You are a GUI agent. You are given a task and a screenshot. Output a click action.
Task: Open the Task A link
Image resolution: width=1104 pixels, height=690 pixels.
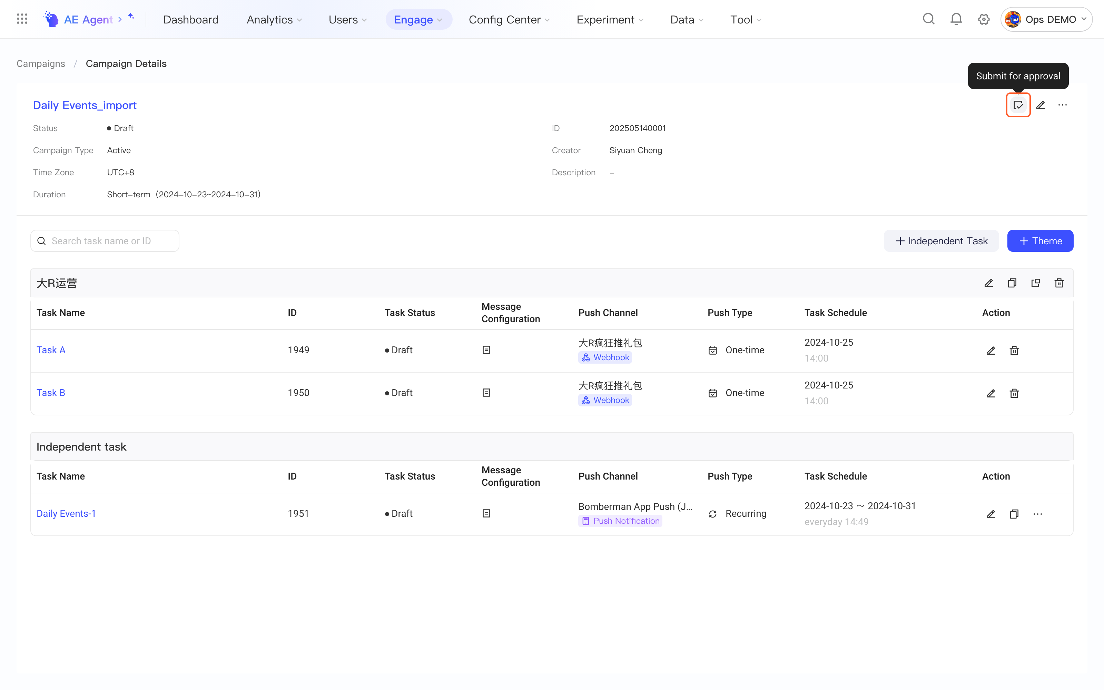pos(51,350)
